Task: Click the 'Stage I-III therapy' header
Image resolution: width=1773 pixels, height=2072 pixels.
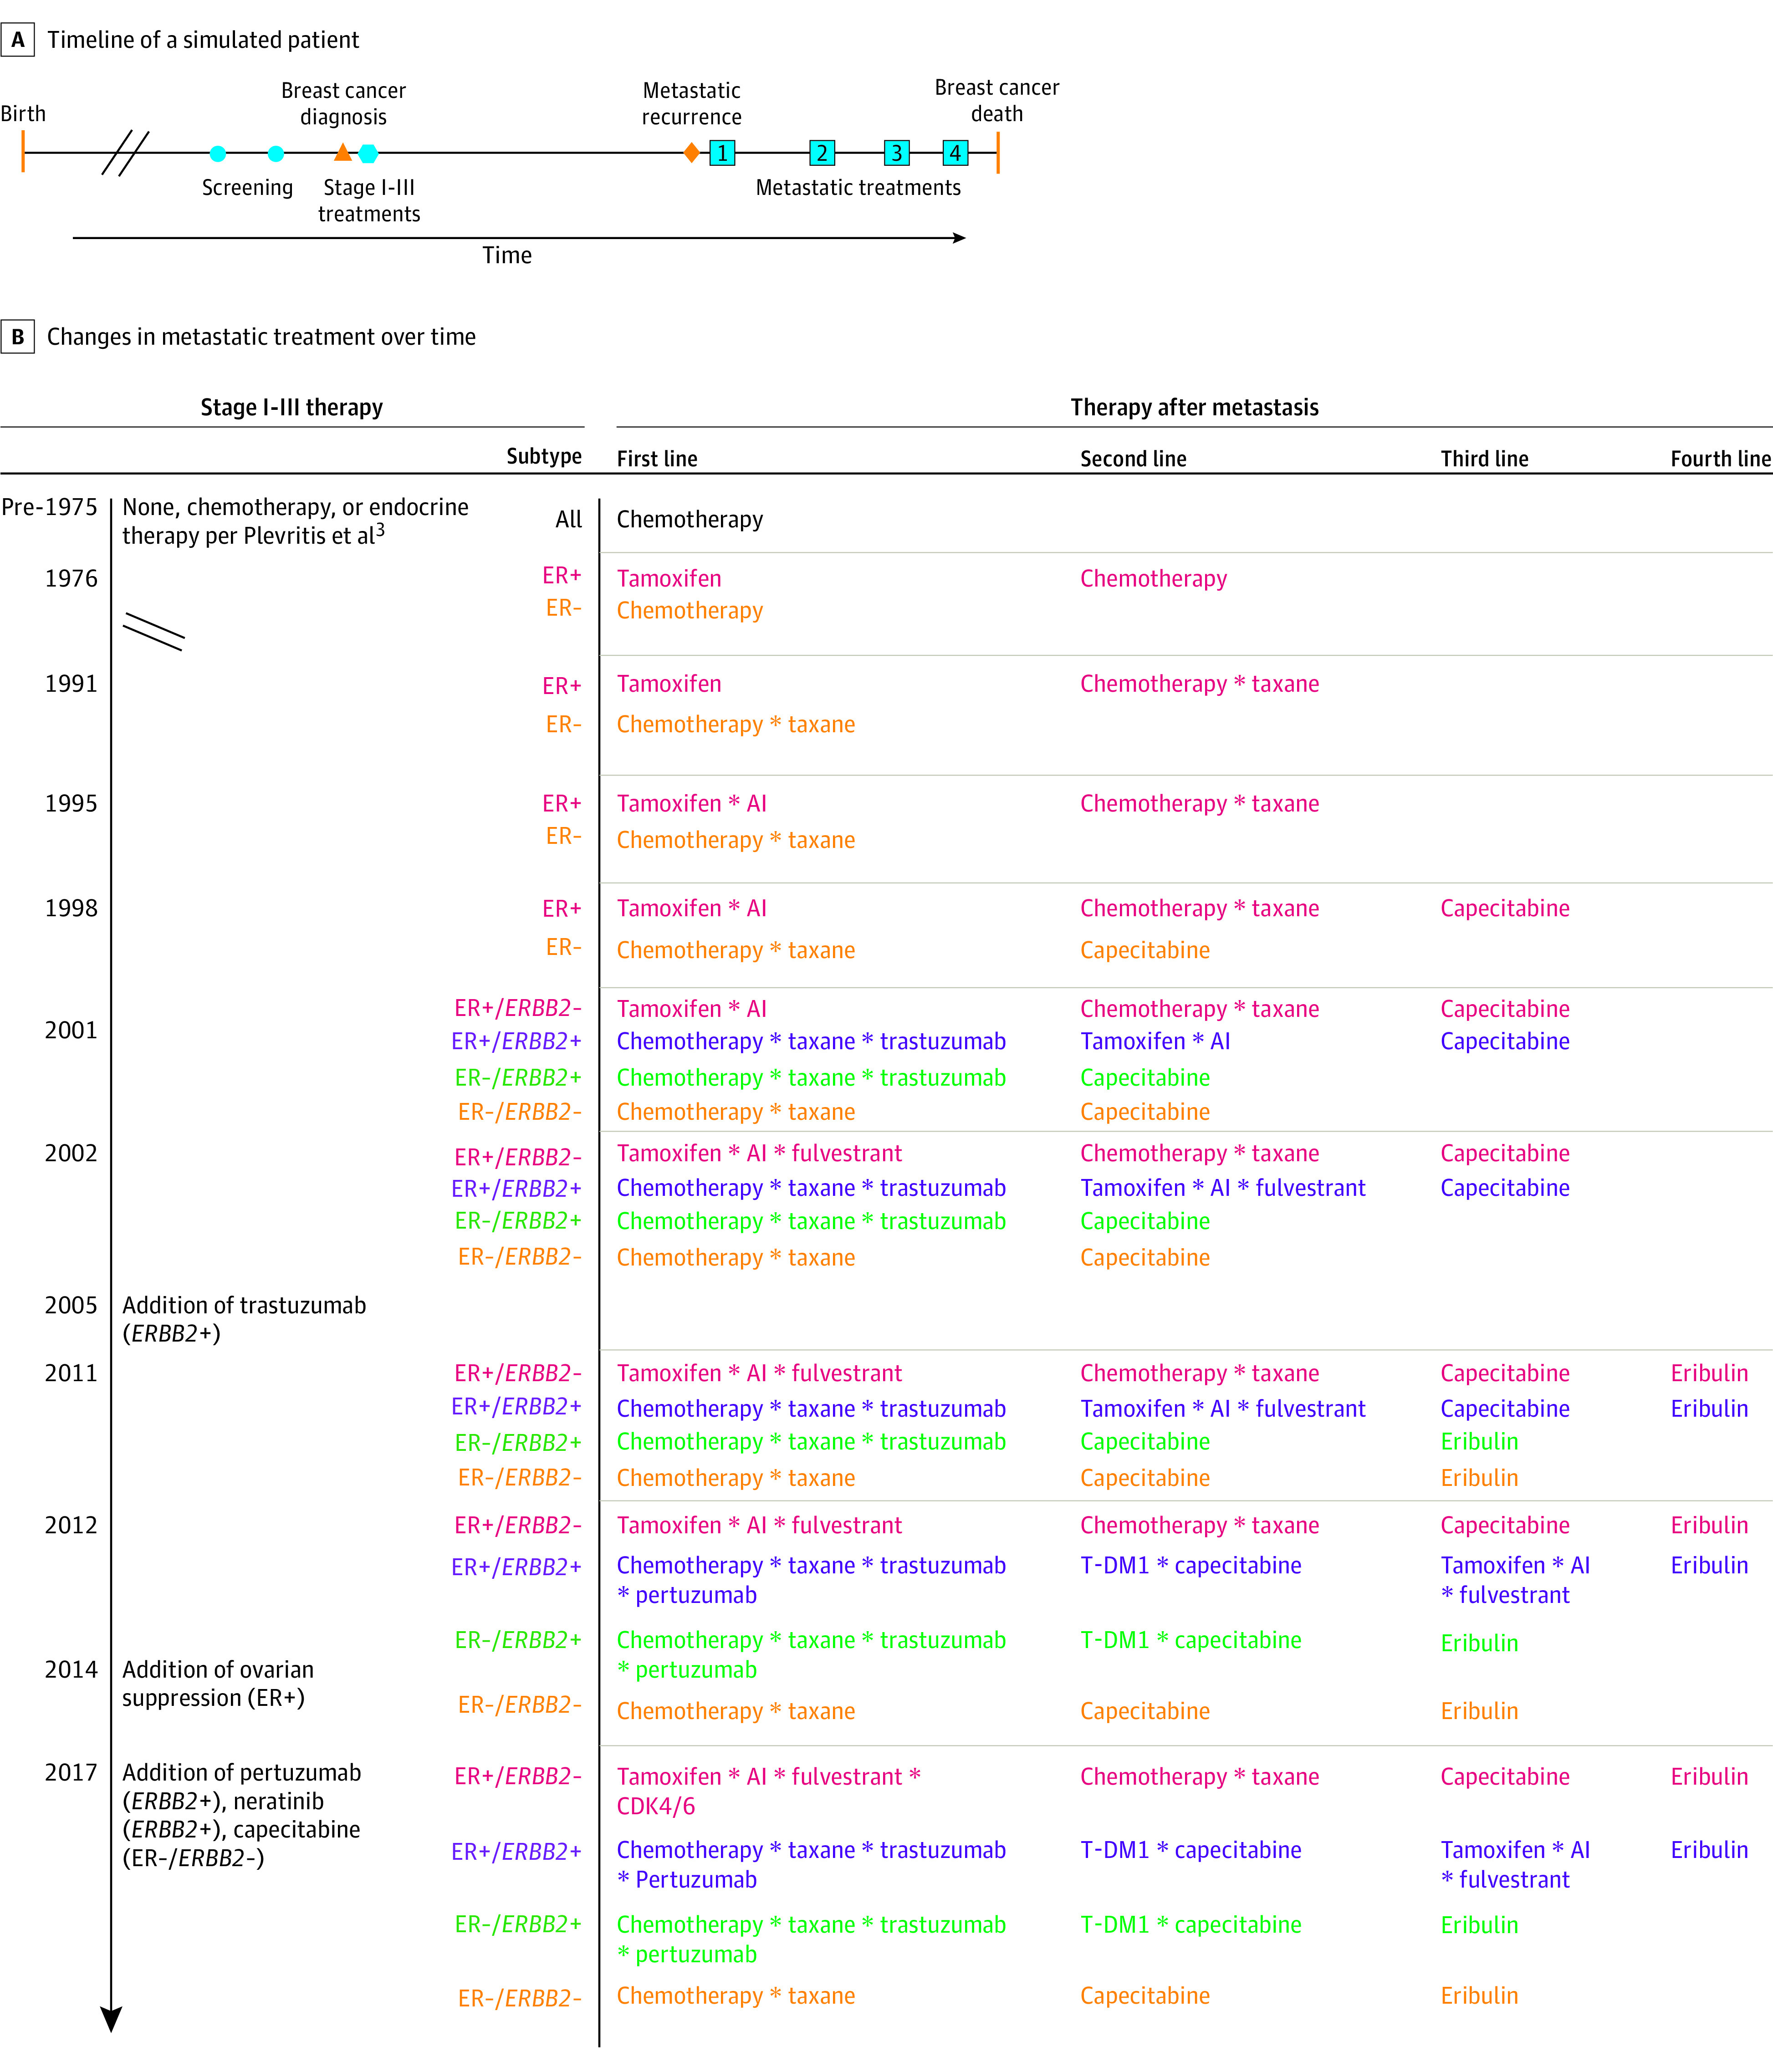Action: (292, 407)
